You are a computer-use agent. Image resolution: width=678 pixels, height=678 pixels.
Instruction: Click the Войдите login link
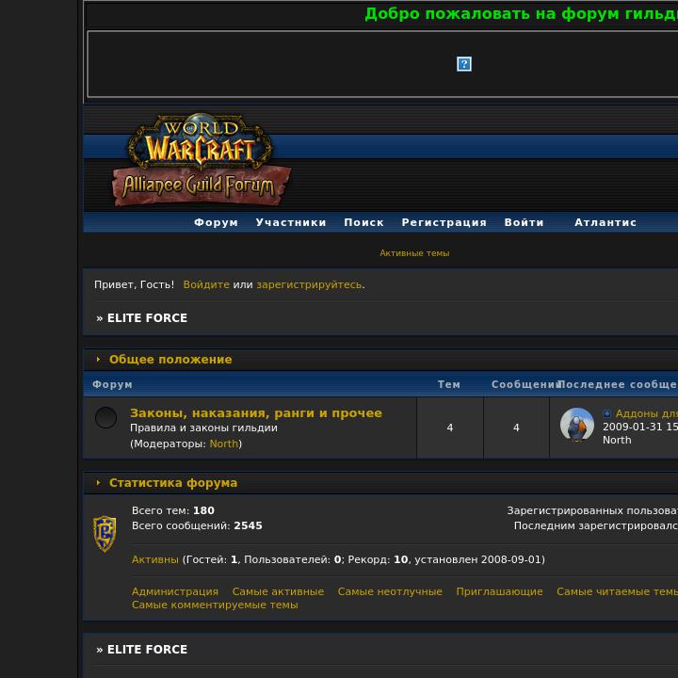[x=206, y=284]
